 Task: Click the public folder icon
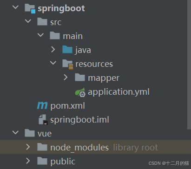click(42, 161)
